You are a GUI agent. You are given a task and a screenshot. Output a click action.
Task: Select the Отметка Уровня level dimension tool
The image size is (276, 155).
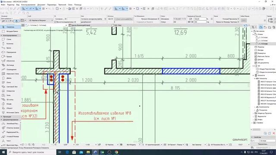click(x=10, y=128)
